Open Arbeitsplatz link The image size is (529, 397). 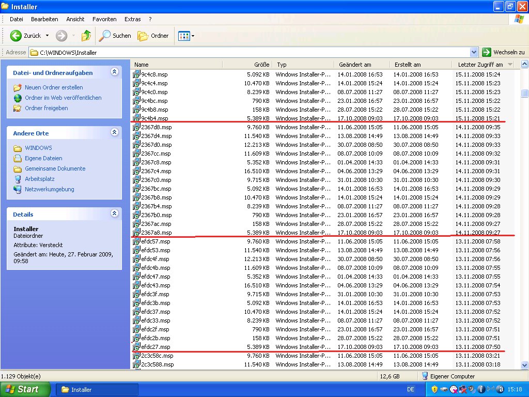point(39,179)
